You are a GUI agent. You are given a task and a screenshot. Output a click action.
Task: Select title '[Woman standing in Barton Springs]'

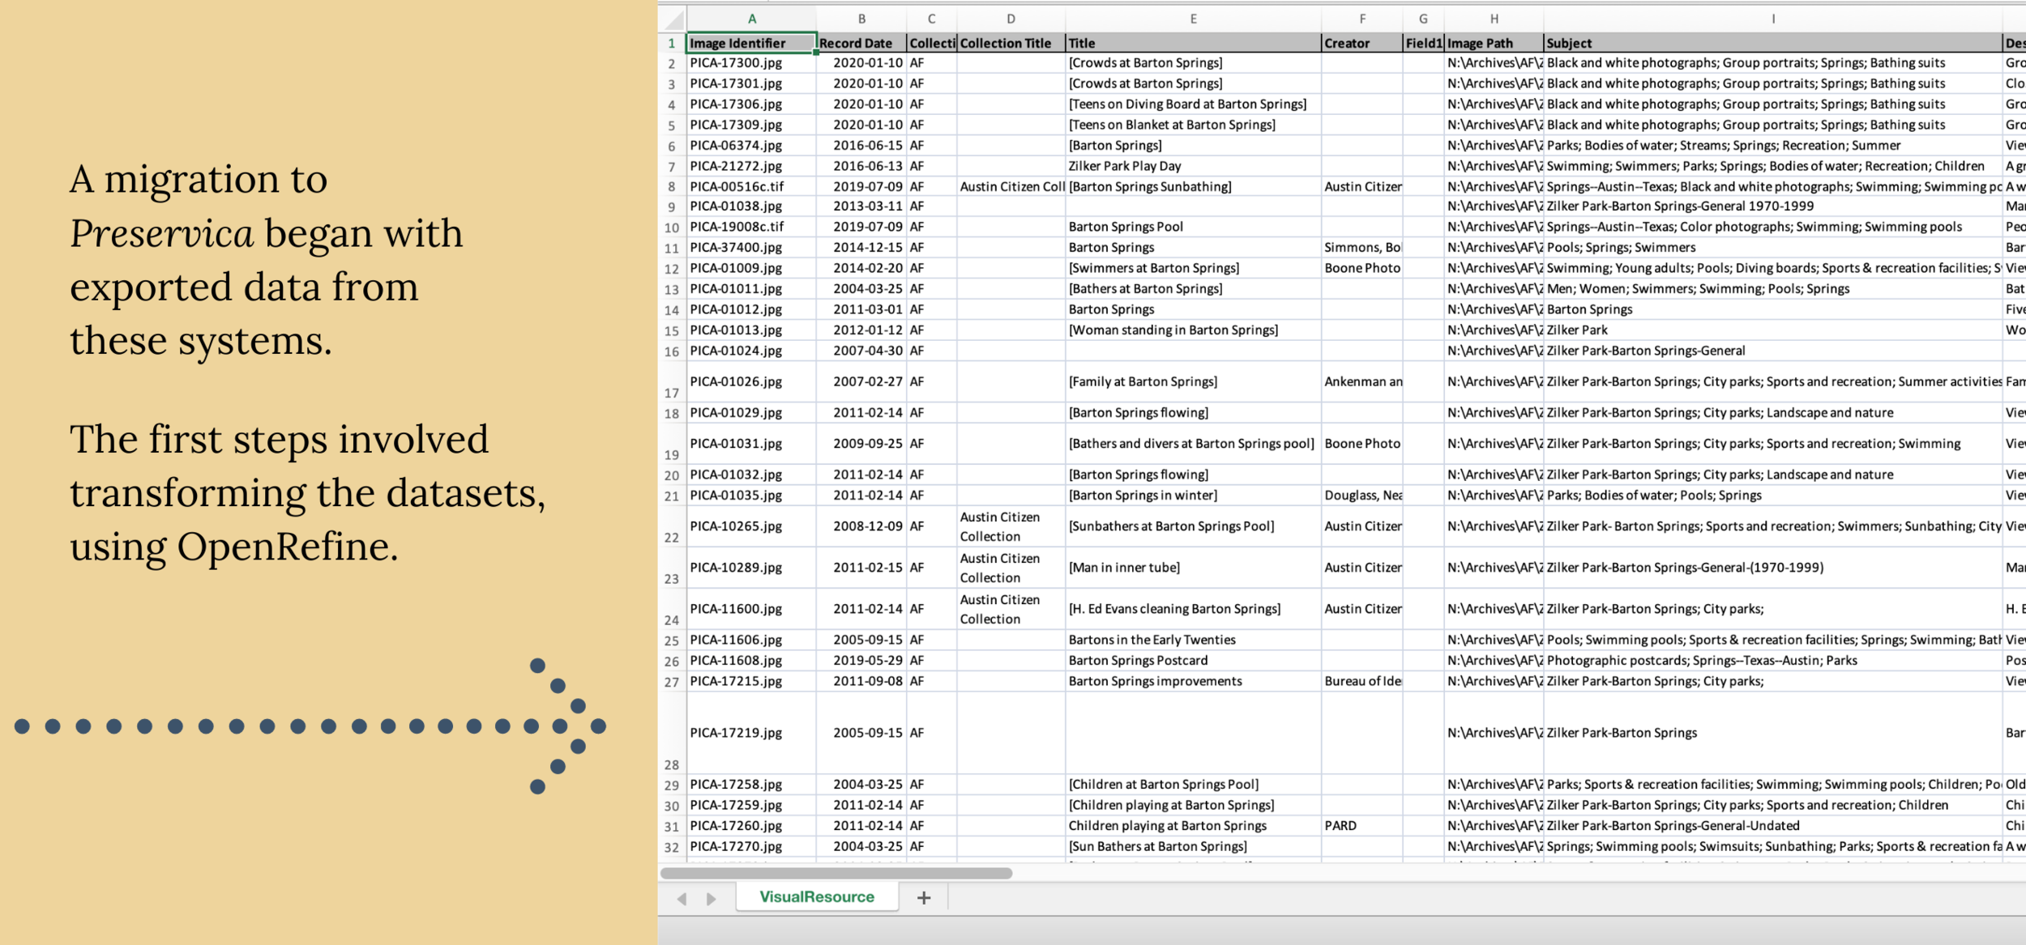1193,330
